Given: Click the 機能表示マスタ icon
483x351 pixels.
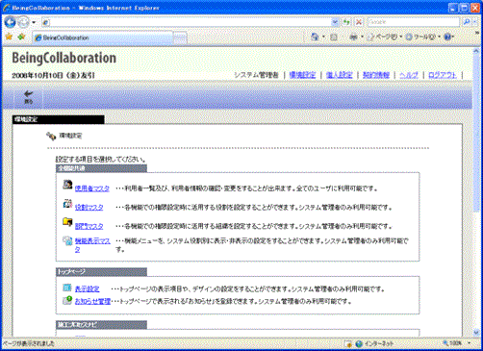Looking at the screenshot, I should (x=67, y=240).
